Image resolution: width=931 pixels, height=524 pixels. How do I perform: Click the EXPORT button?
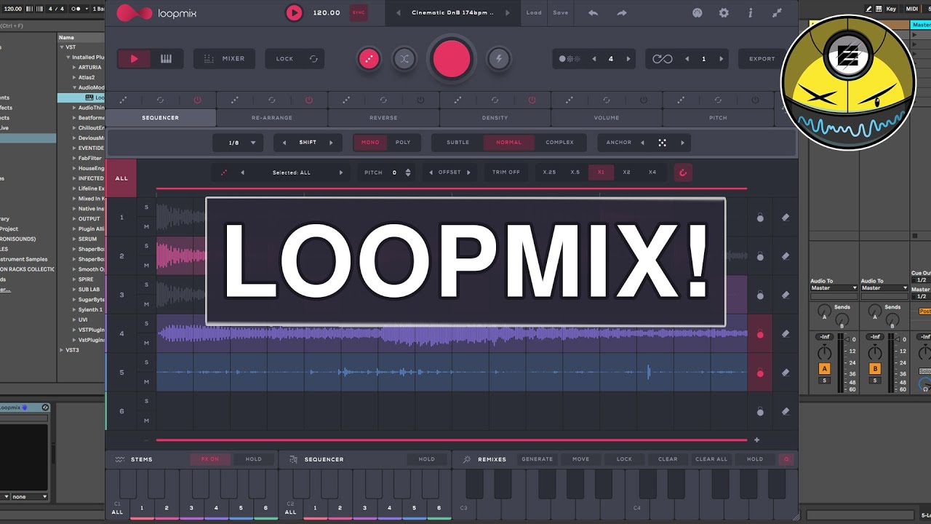tap(762, 59)
